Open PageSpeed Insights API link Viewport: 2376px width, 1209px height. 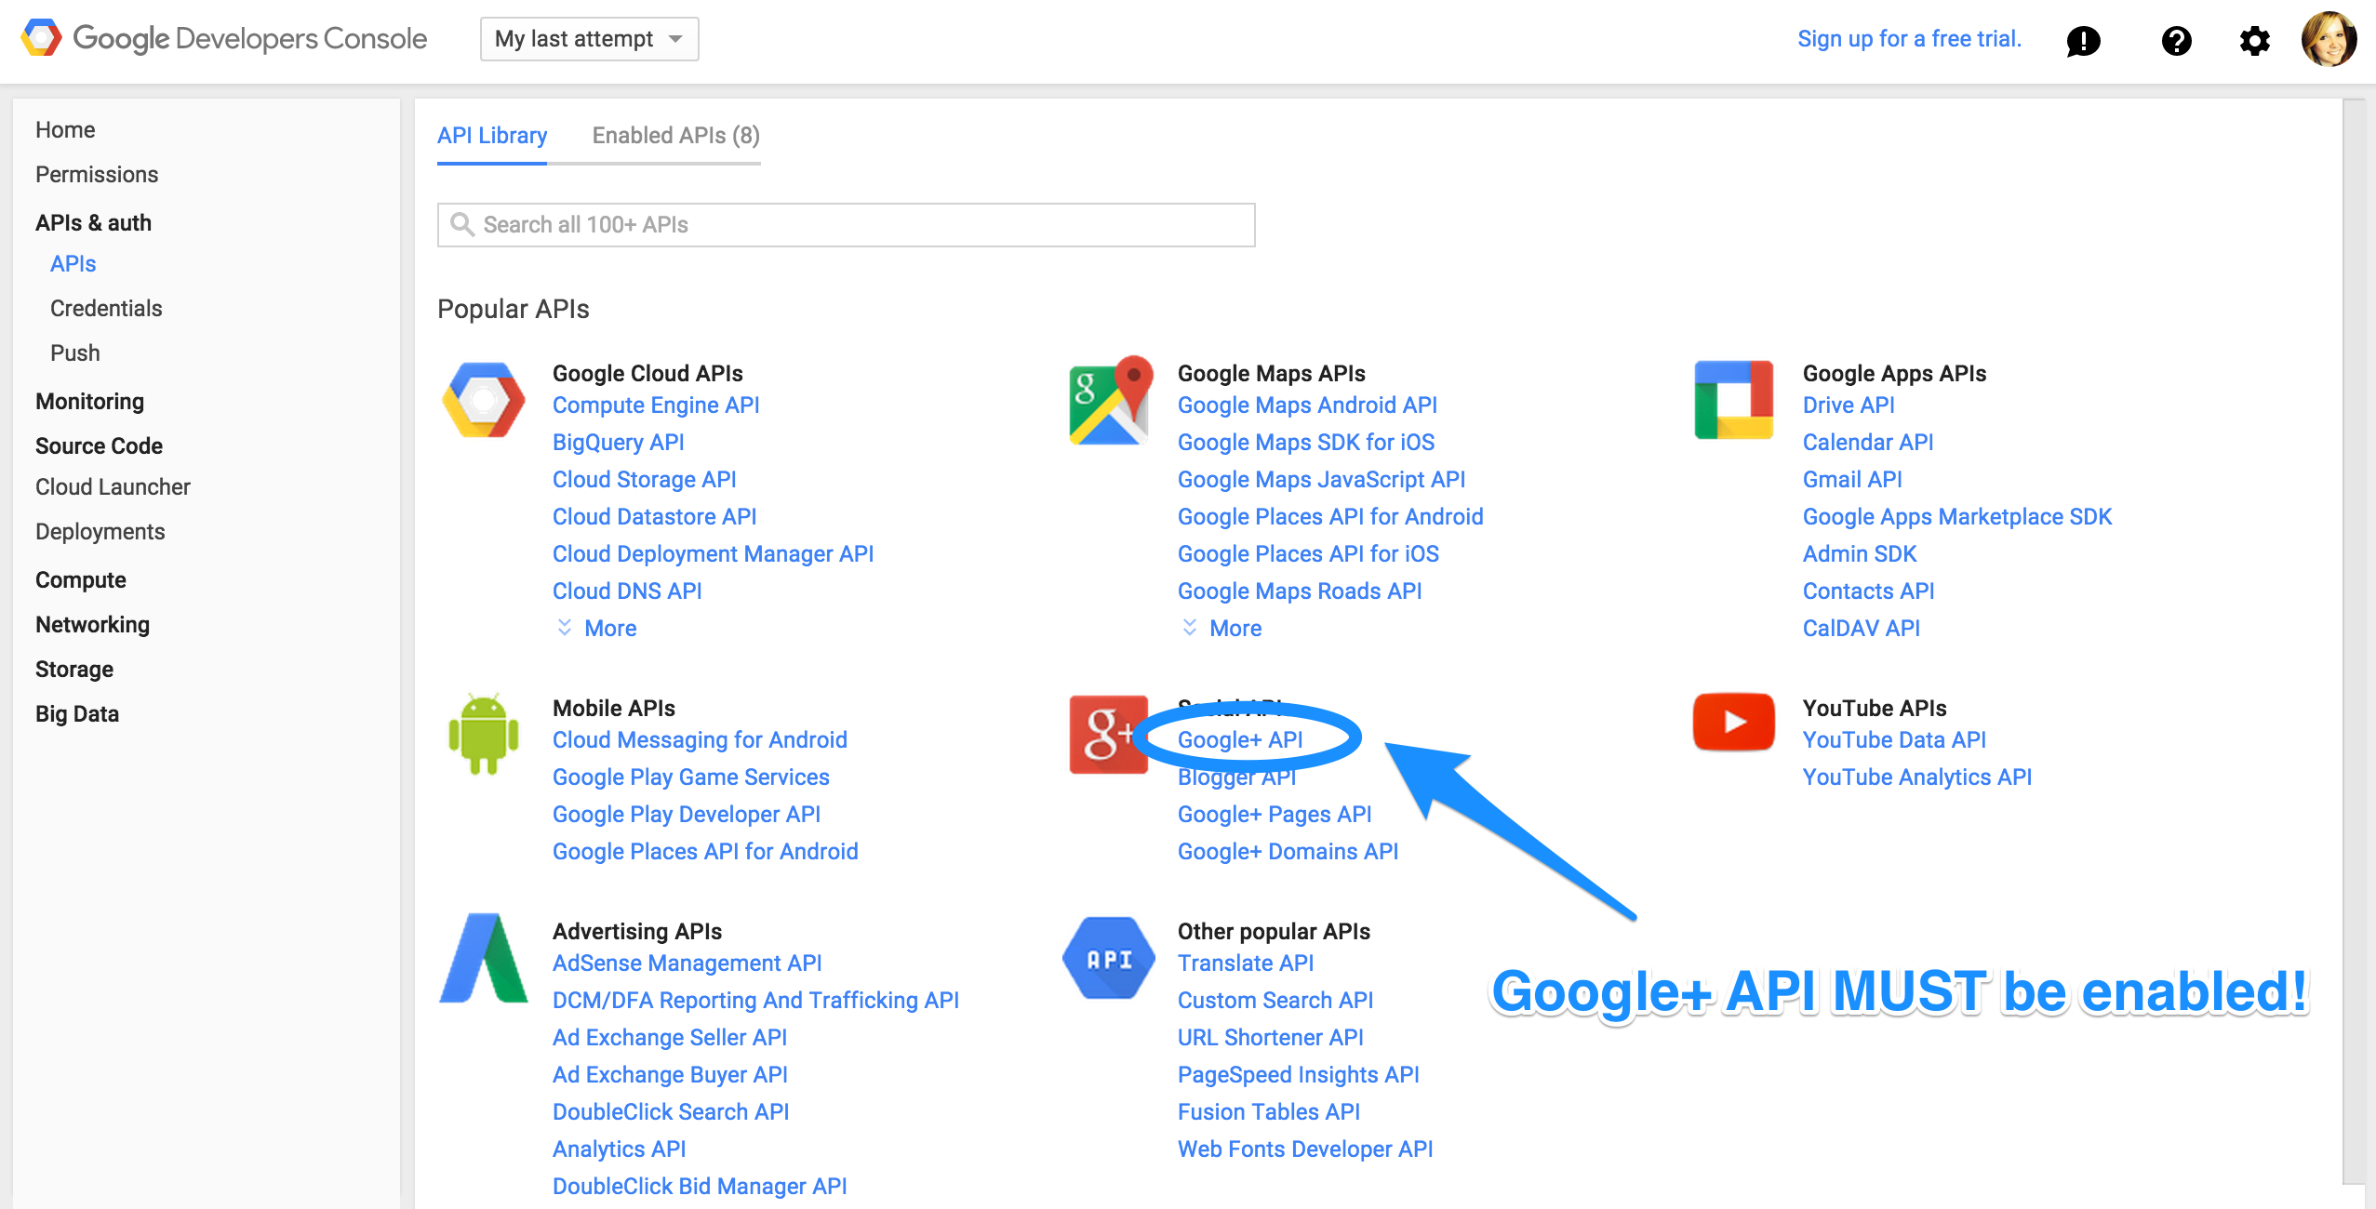pyautogui.click(x=1299, y=1074)
